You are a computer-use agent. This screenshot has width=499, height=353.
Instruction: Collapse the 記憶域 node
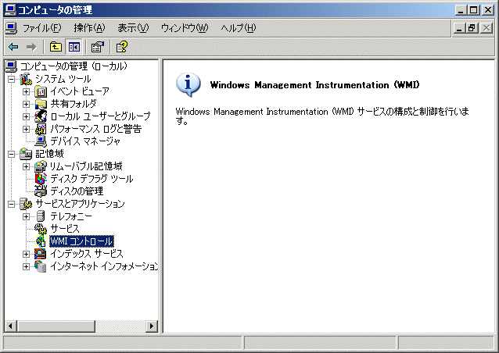[x=11, y=154]
